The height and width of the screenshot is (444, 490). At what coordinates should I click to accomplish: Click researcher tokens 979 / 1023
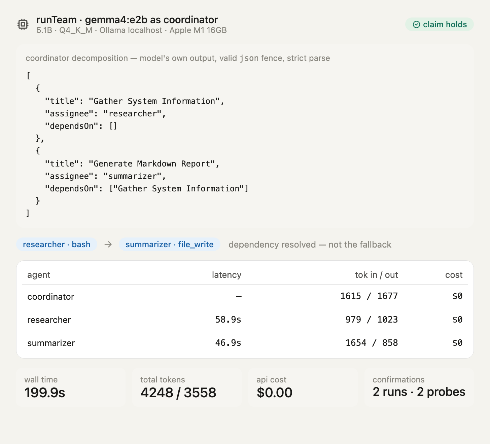pyautogui.click(x=372, y=320)
